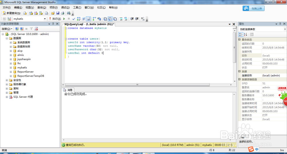Click the Print icon in toolbar
This screenshot has height=154, width=287.
[x=63, y=13]
